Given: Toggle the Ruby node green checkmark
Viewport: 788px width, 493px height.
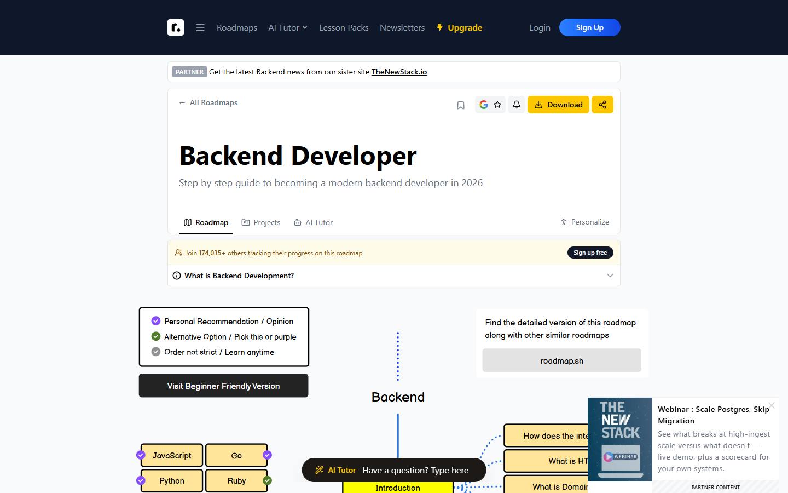Looking at the screenshot, I should [267, 480].
